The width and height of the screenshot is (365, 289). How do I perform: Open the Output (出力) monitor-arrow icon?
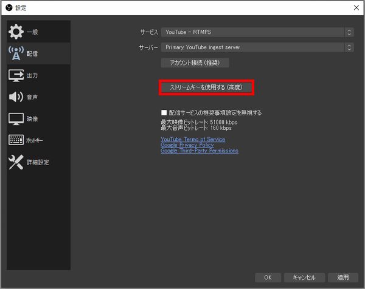[16, 75]
